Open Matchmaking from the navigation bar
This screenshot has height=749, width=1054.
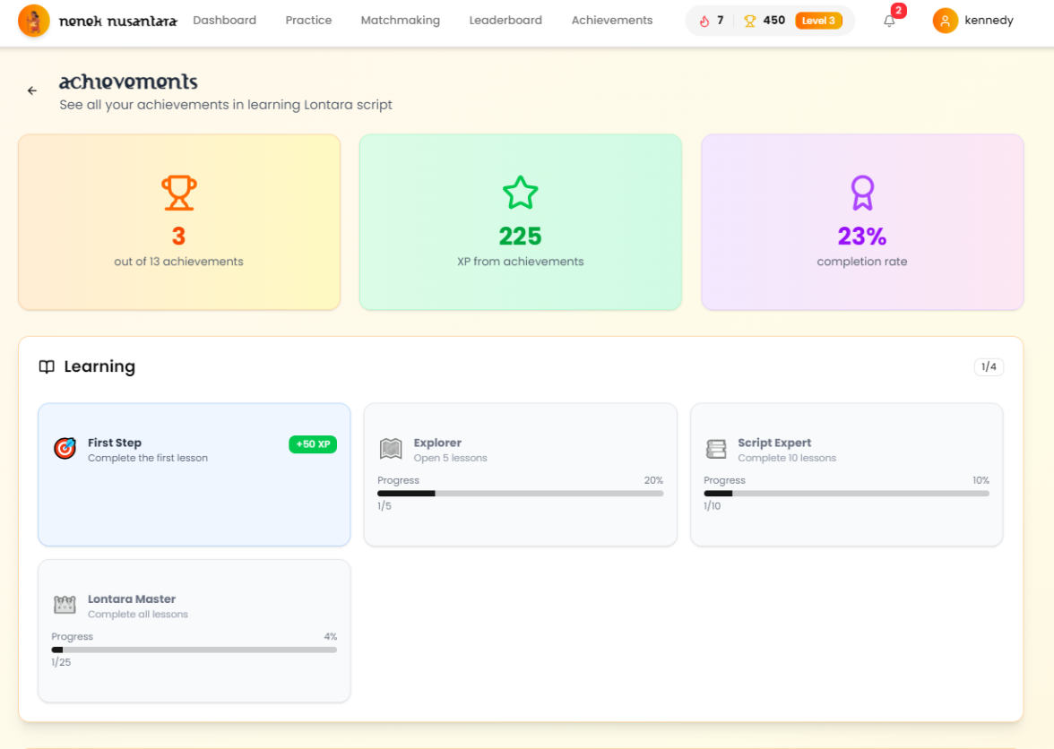pos(400,20)
